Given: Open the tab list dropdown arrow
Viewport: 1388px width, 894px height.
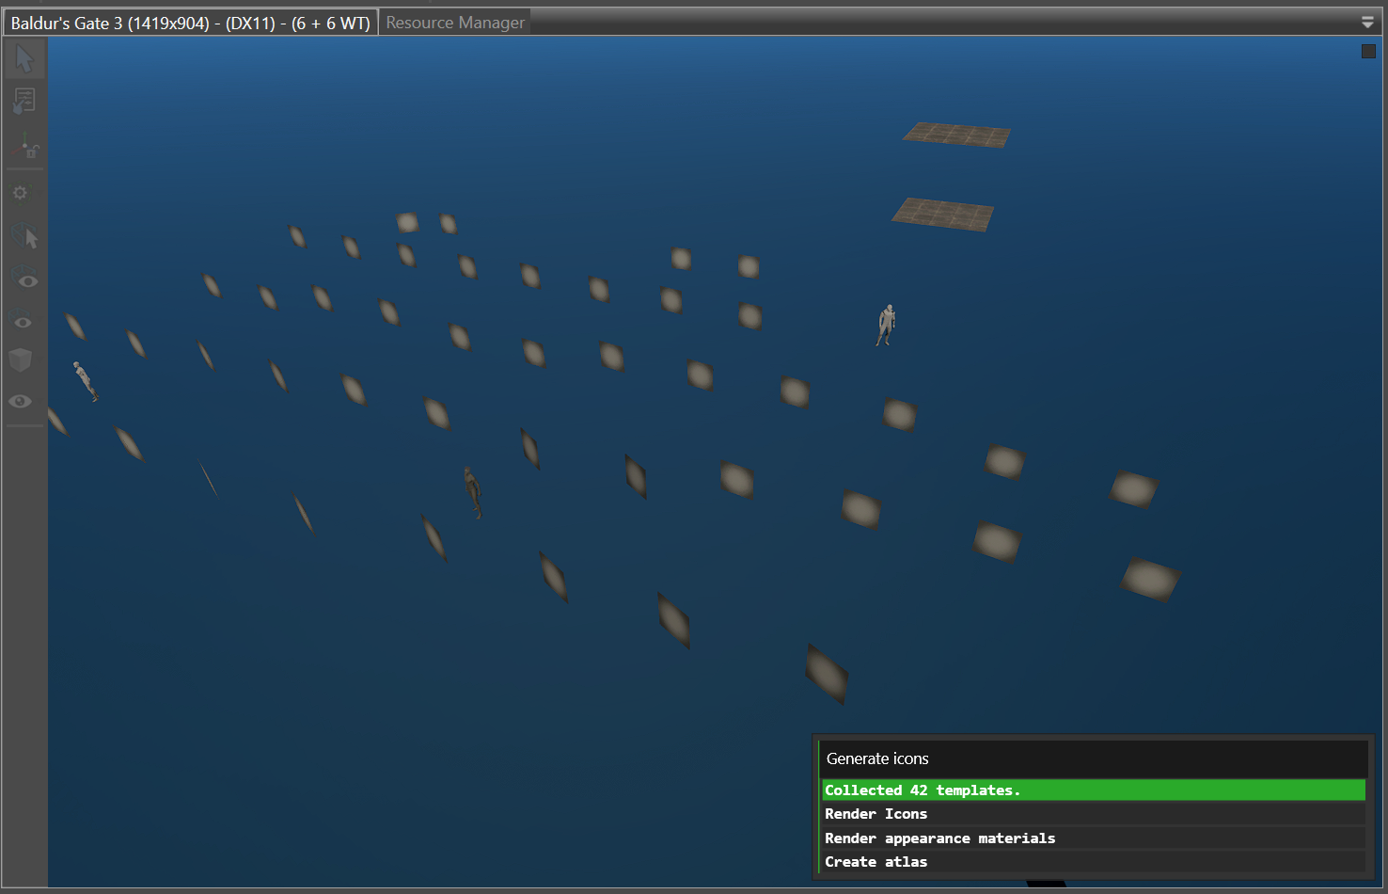Looking at the screenshot, I should pos(1367,23).
